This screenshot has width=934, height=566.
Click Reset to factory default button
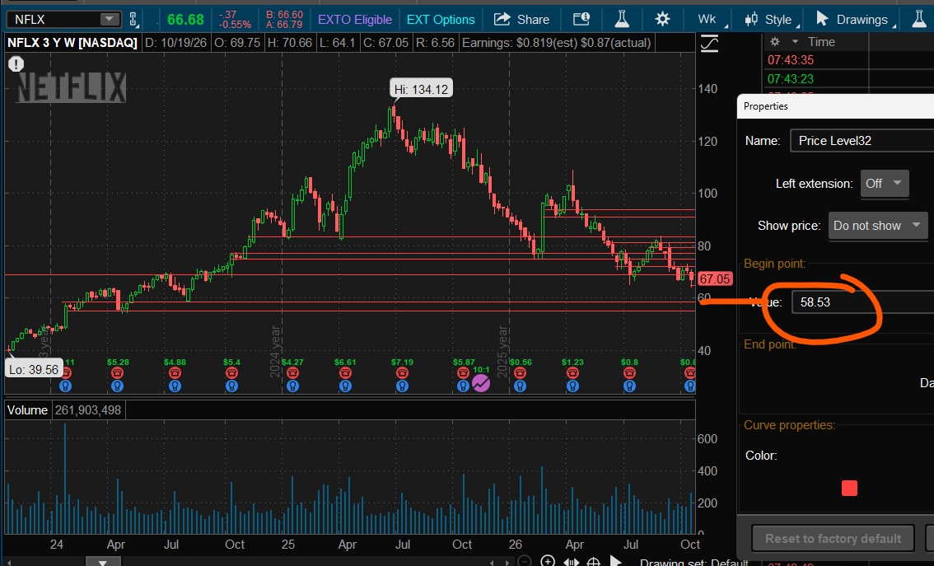coord(833,539)
